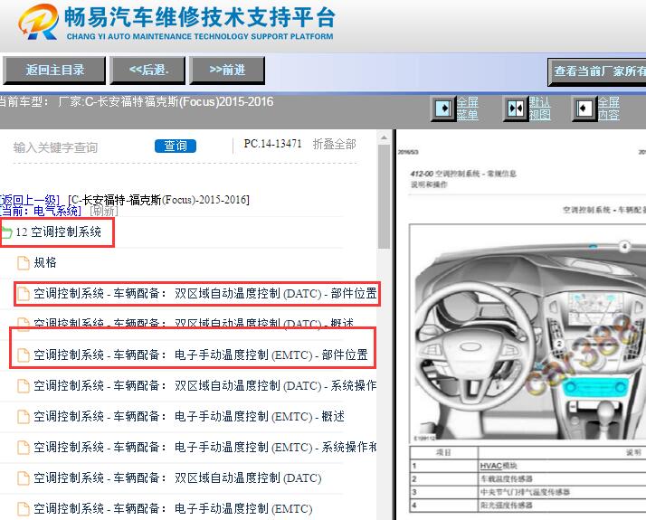This screenshot has height=520, width=646.
Task: Open the 全屏菜单 text link
Action: point(468,109)
